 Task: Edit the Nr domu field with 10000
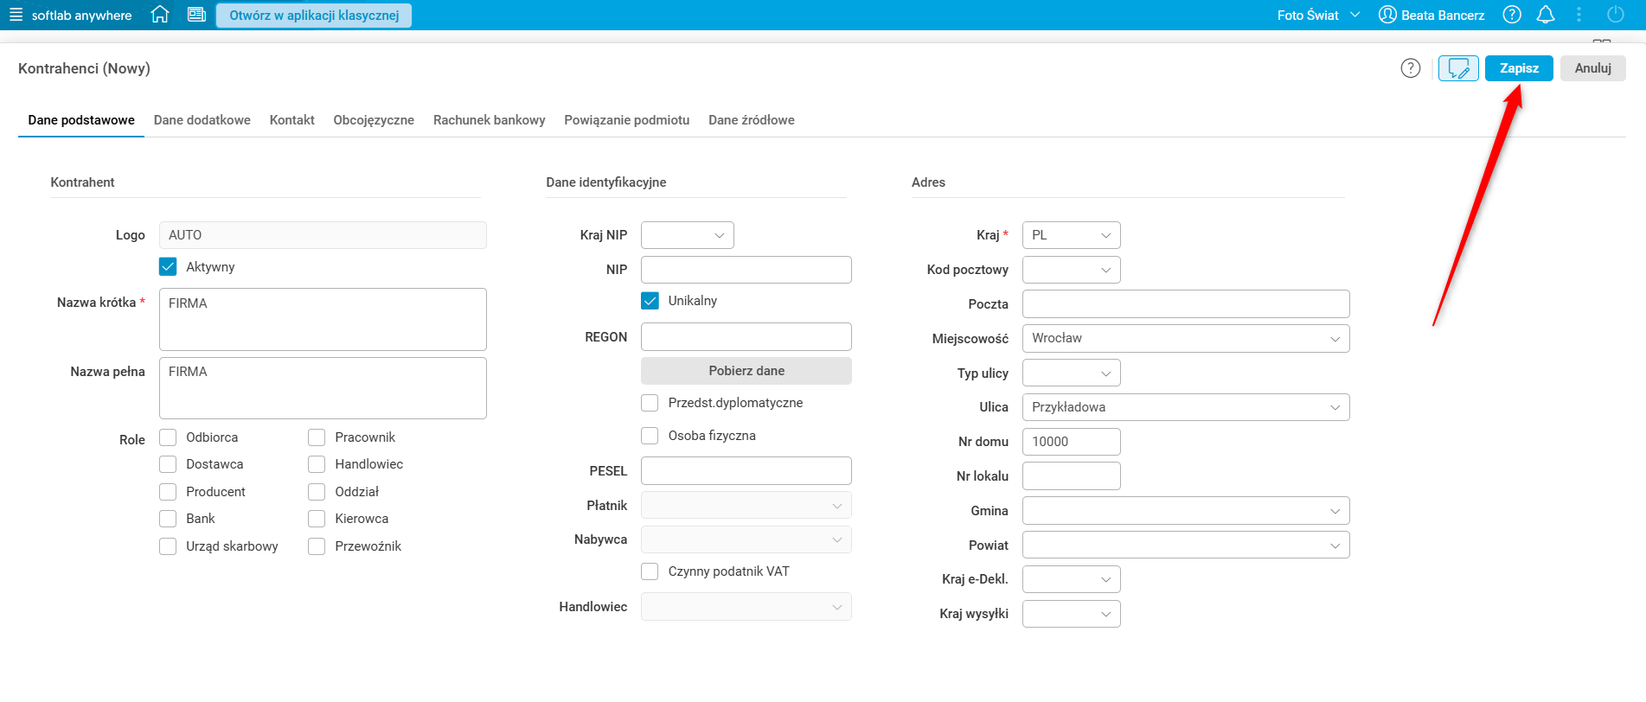click(1072, 442)
